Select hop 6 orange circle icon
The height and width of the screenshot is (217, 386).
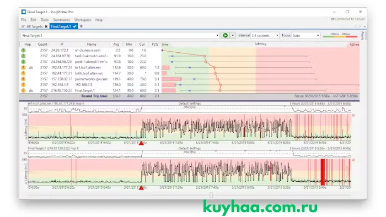coord(23,79)
